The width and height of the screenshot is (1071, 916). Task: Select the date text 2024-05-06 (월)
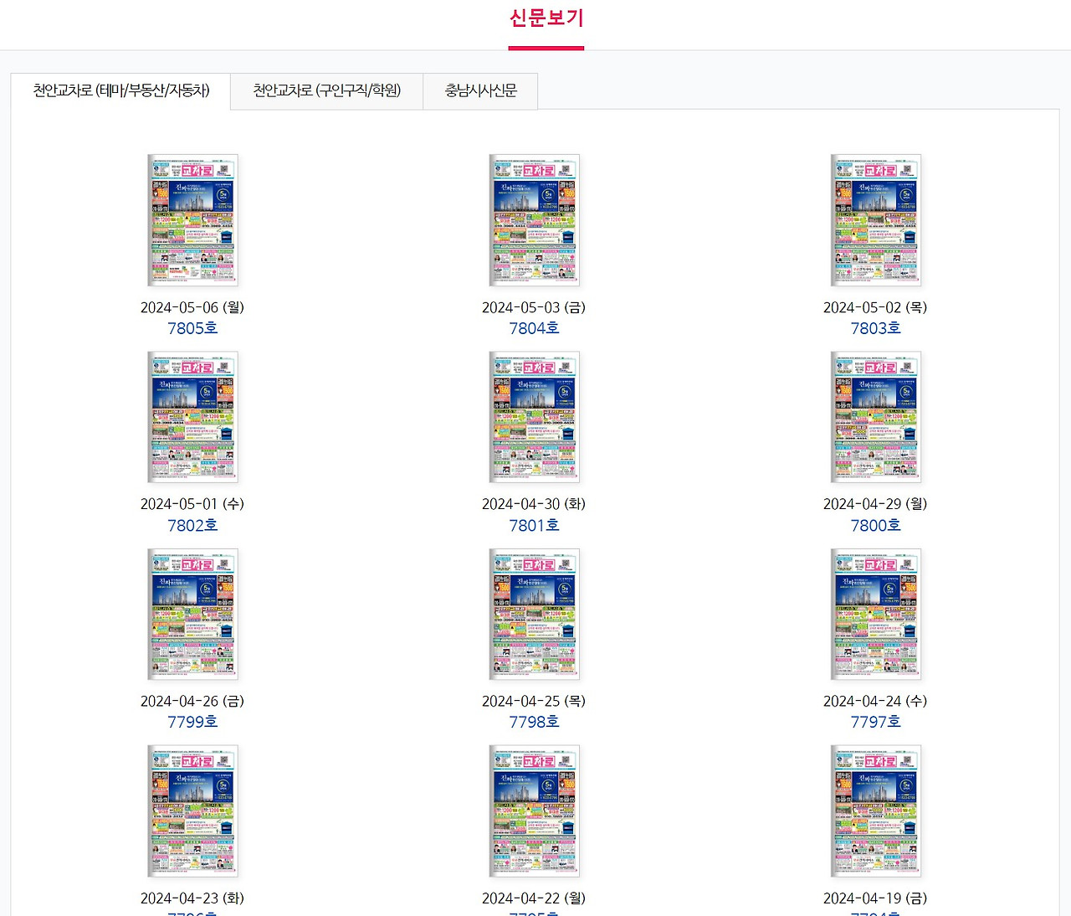coord(192,307)
